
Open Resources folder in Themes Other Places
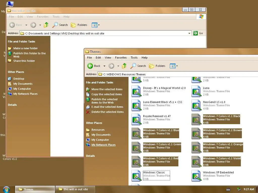[98, 130]
